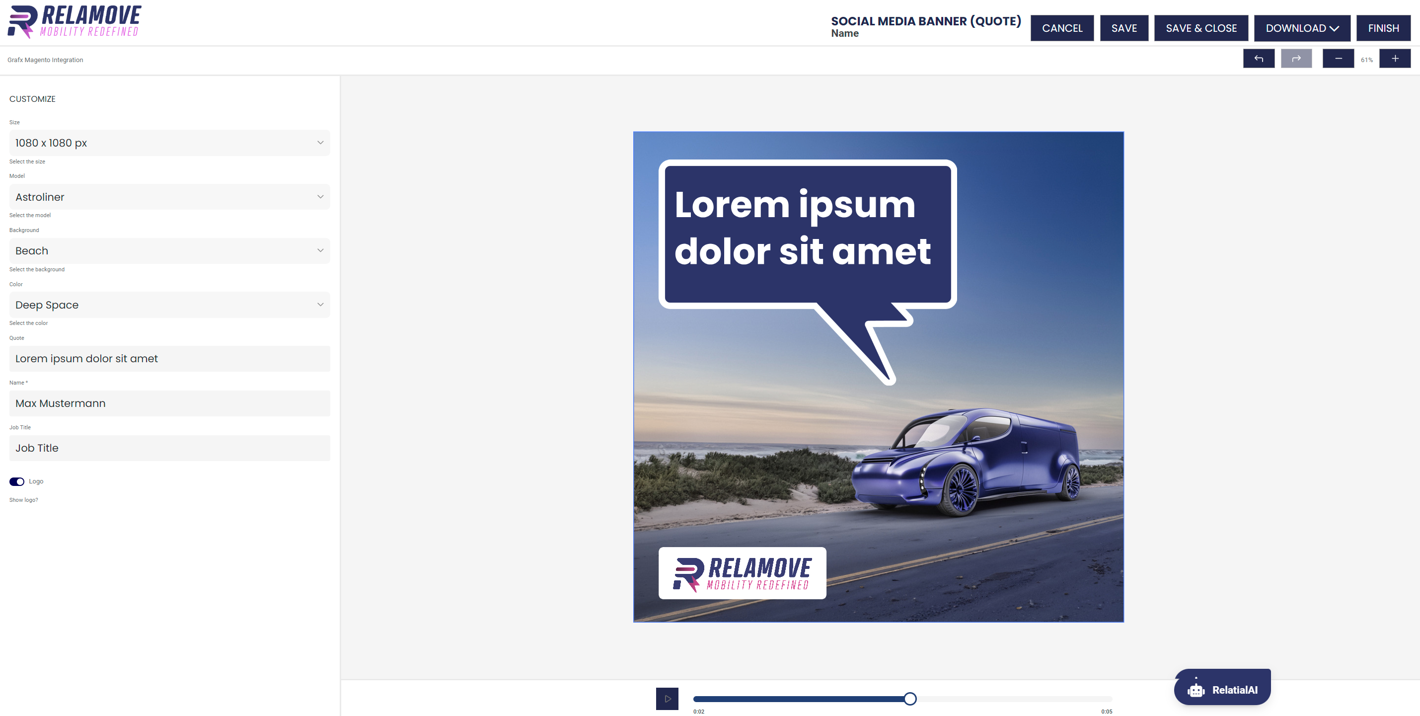Toggle the Logo switch off
The height and width of the screenshot is (716, 1420).
click(x=17, y=481)
